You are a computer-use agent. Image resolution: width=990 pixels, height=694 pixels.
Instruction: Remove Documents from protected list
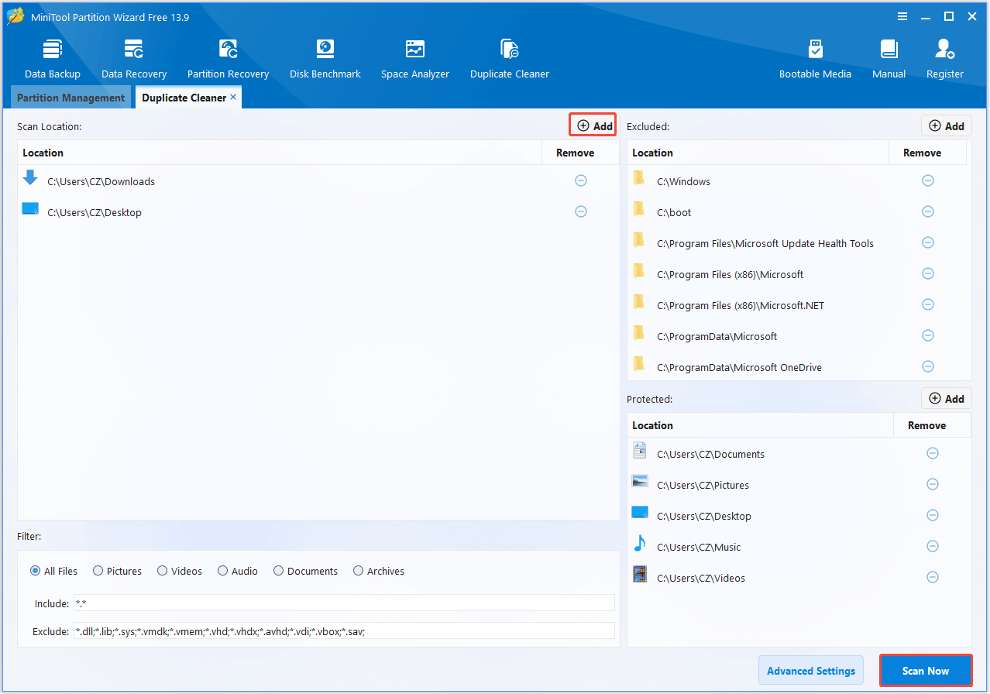click(x=933, y=453)
